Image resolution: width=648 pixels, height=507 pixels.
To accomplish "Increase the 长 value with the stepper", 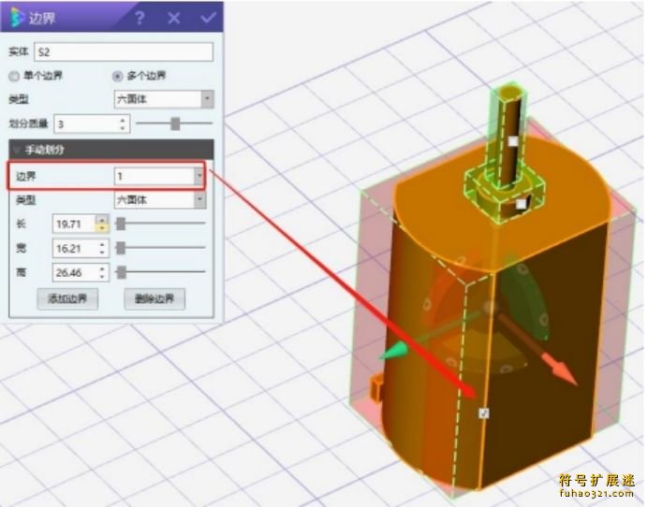I will coord(103,220).
